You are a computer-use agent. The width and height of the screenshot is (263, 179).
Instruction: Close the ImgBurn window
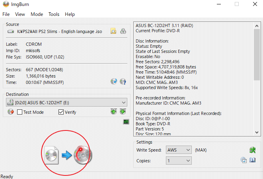coord(255,4)
